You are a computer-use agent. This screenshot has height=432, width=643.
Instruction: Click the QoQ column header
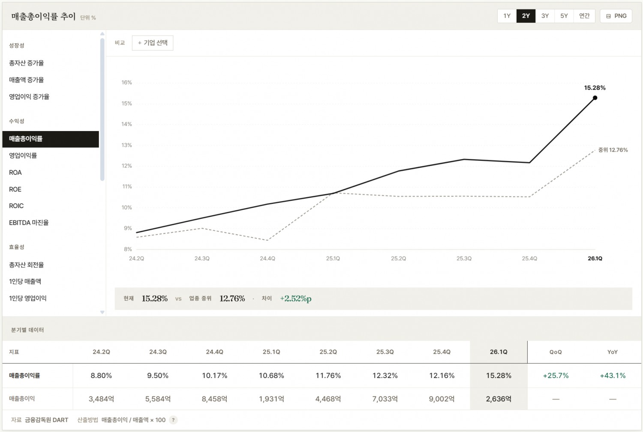tap(556, 352)
